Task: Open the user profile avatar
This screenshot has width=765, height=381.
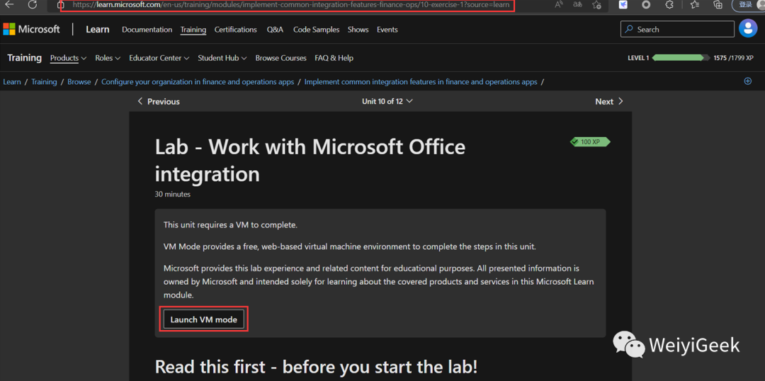Action: pos(748,29)
